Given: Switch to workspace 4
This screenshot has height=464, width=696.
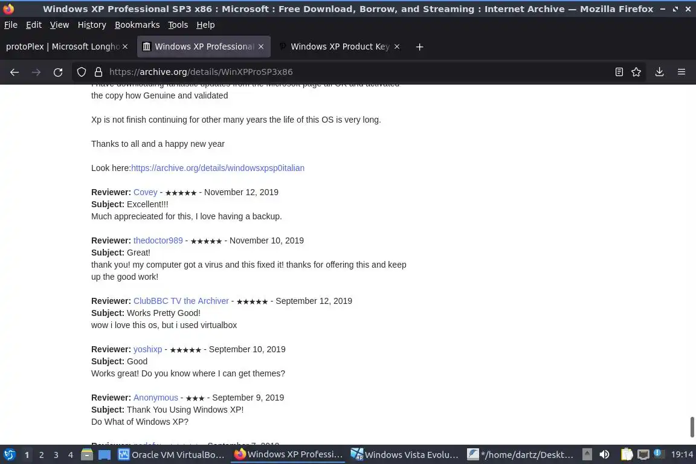Looking at the screenshot, I should tap(70, 455).
